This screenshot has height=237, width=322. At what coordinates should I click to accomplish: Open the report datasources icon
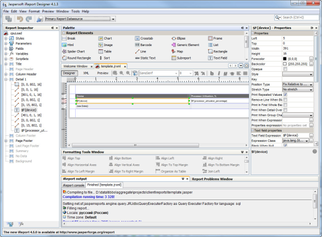pyautogui.click(x=40, y=19)
